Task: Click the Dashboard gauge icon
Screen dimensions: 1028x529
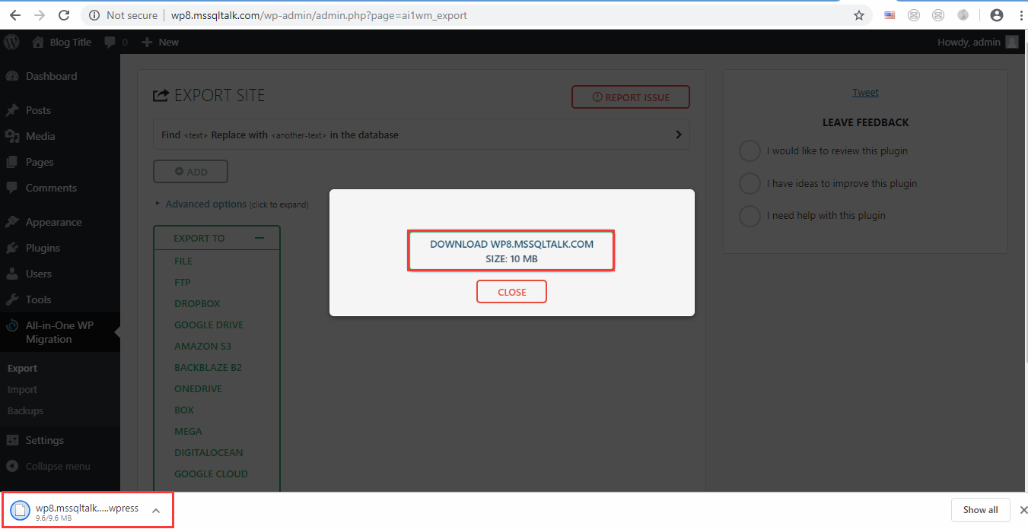Action: click(x=11, y=76)
